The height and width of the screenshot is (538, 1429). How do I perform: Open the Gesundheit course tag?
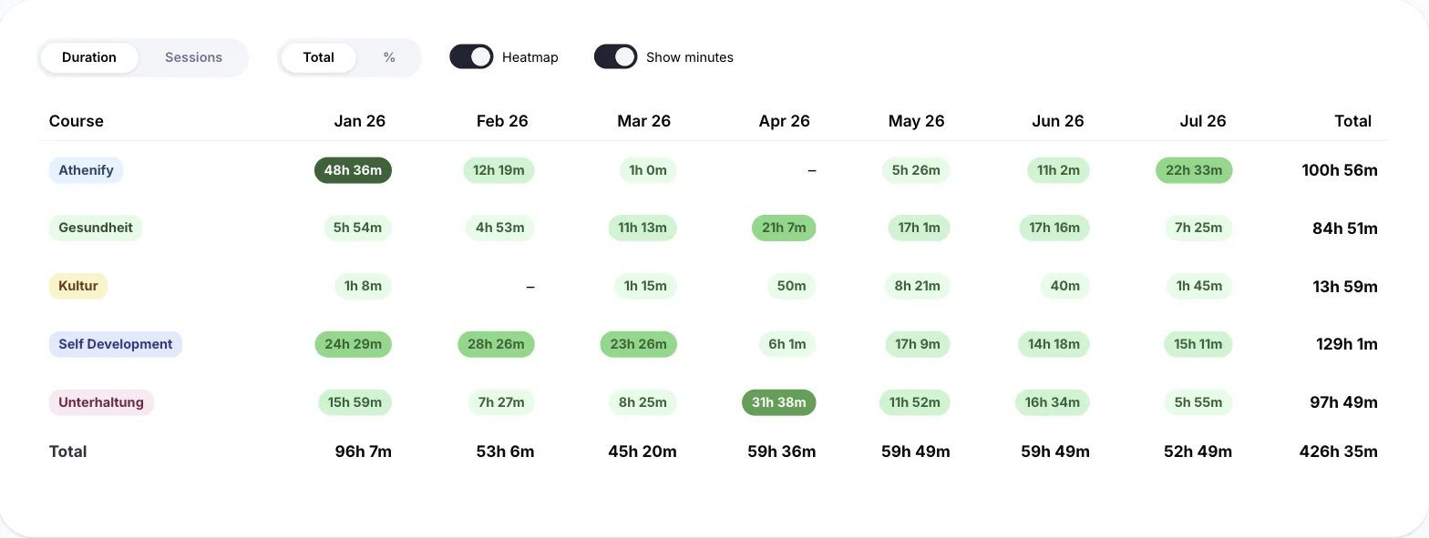tap(96, 228)
